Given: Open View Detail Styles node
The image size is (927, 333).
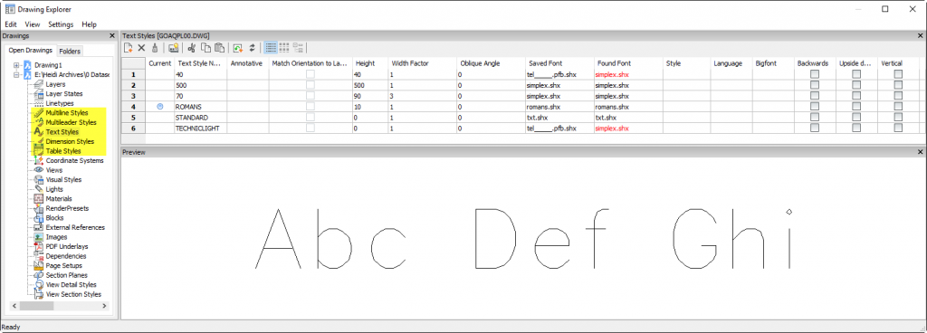Looking at the screenshot, I should 71,284.
